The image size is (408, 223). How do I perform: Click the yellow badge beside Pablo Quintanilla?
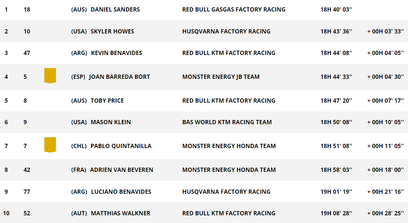[x=50, y=145]
